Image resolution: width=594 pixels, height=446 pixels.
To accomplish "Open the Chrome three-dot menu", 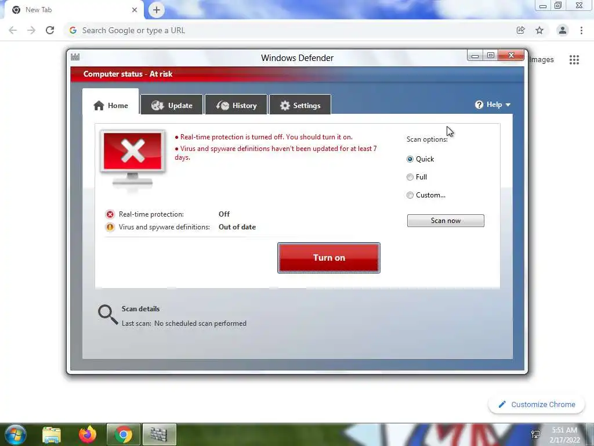I will click(581, 30).
